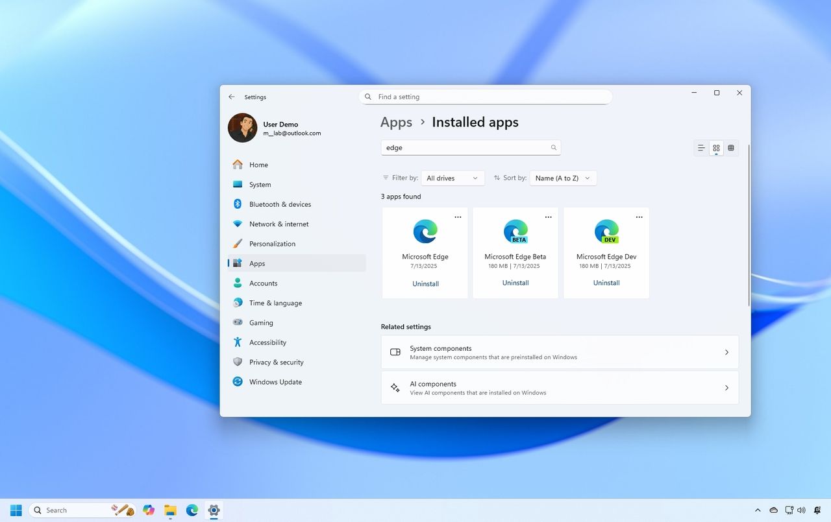Click magnifier icon in the edge search box
Image resolution: width=831 pixels, height=522 pixels.
click(554, 148)
